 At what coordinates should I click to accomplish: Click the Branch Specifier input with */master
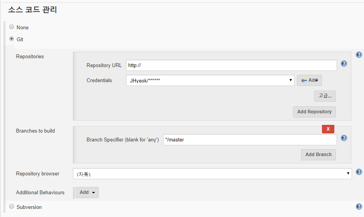[x=249, y=140]
